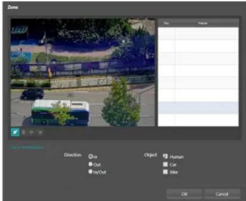The image size is (246, 201).
Task: Toggle the Human object checkbox
Action: click(x=165, y=156)
